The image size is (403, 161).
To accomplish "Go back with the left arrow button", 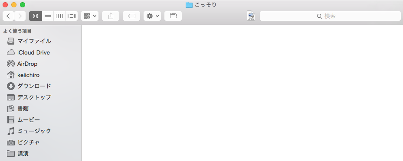I will coord(8,16).
